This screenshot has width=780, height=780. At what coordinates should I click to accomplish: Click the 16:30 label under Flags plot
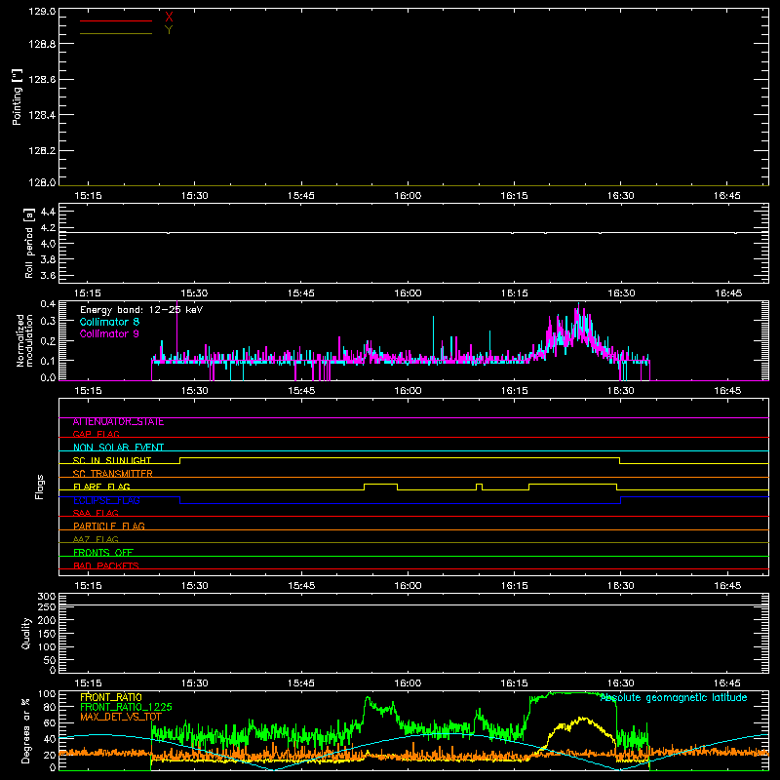coord(621,586)
